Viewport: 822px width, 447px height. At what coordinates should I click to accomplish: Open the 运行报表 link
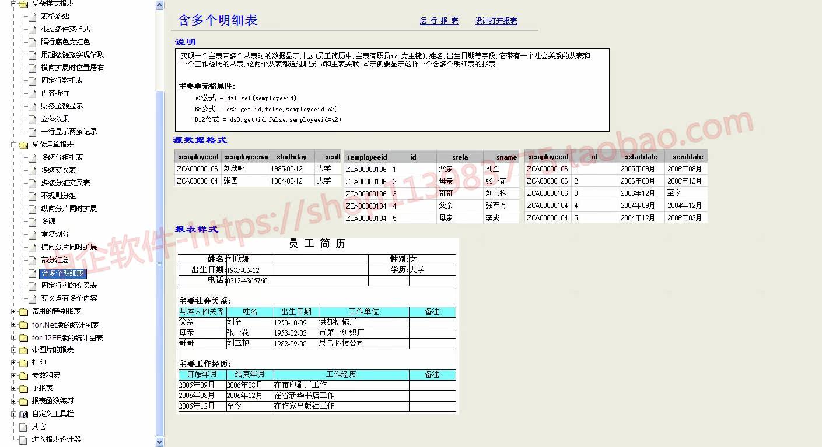coord(439,21)
